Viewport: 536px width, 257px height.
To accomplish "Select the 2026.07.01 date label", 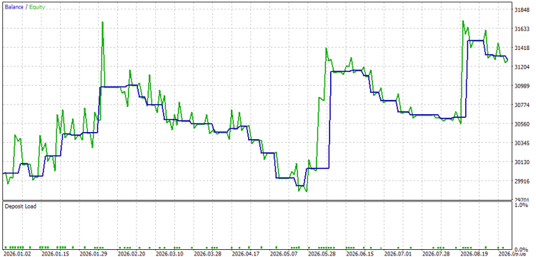I will (x=398, y=254).
